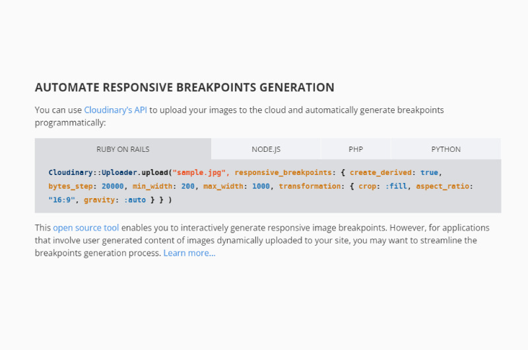This screenshot has height=350, width=528.
Task: Click Cloudinary::Uploader.upload in the code
Action: pyautogui.click(x=108, y=172)
